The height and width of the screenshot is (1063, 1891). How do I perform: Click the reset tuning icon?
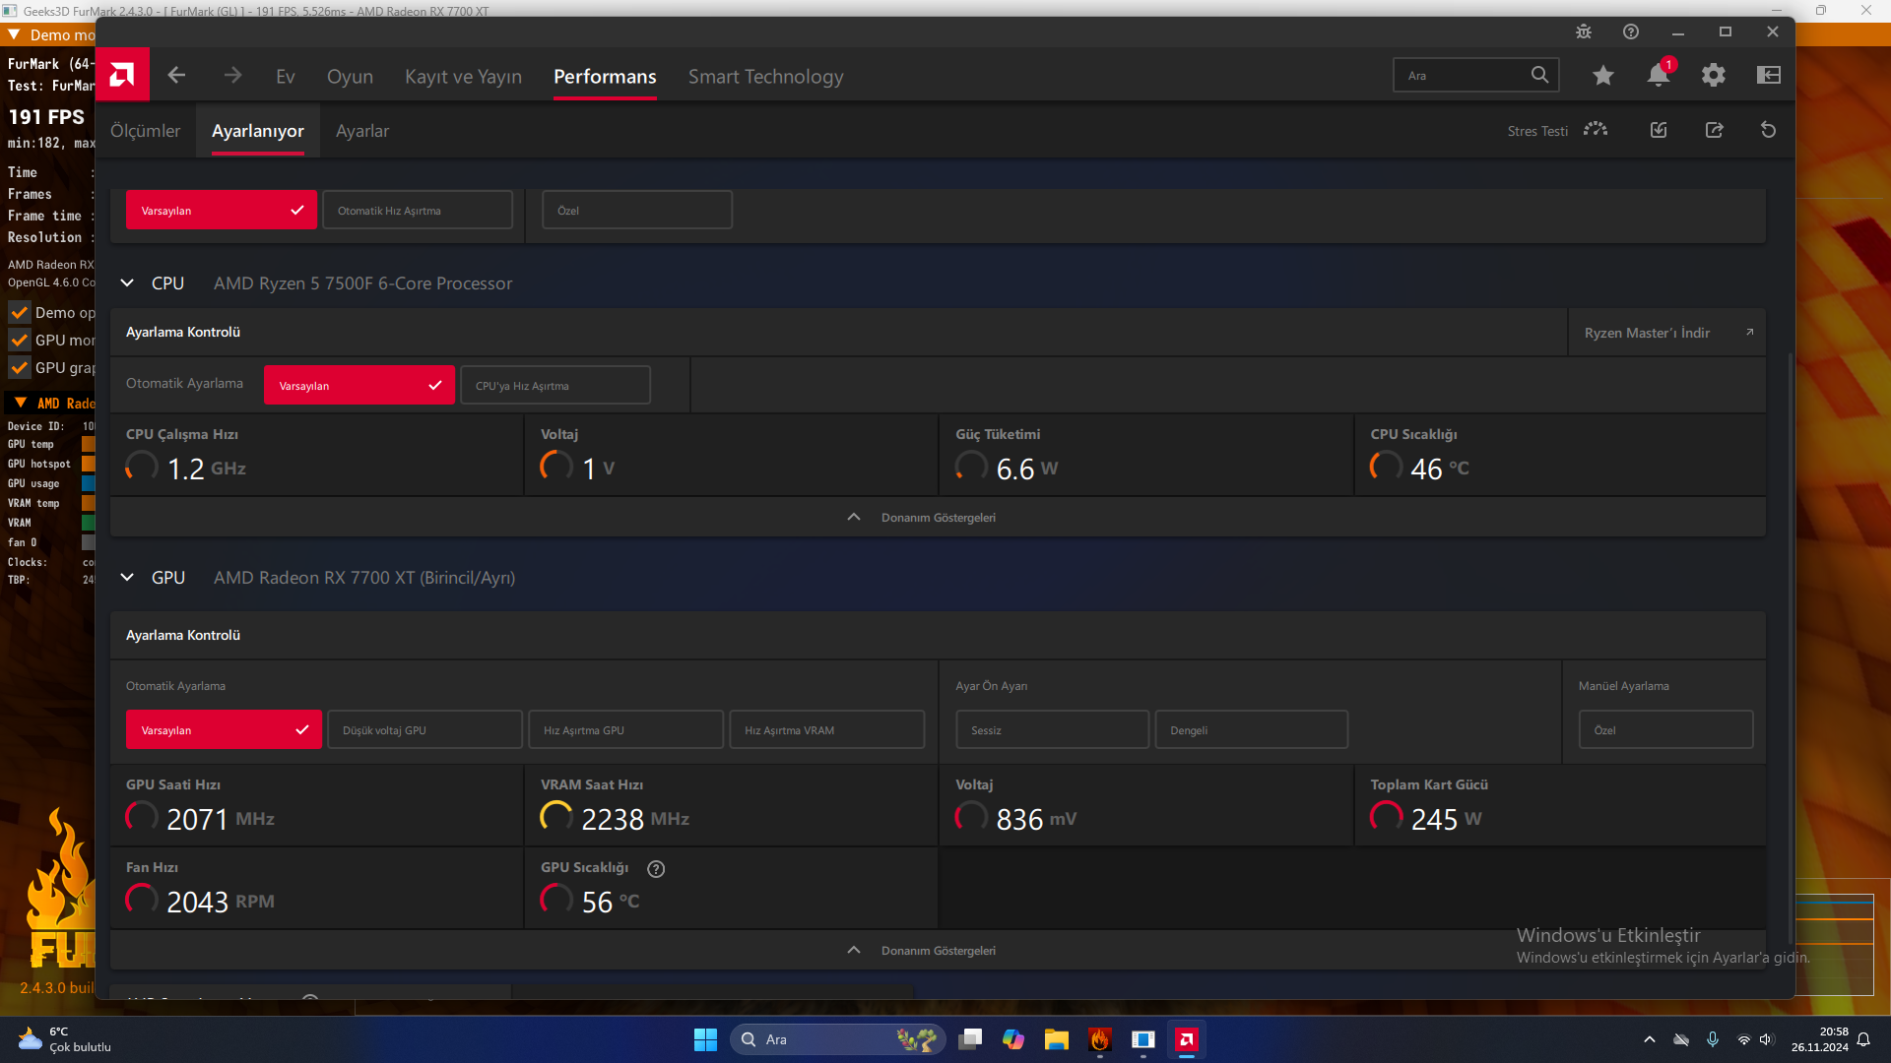[x=1769, y=130]
